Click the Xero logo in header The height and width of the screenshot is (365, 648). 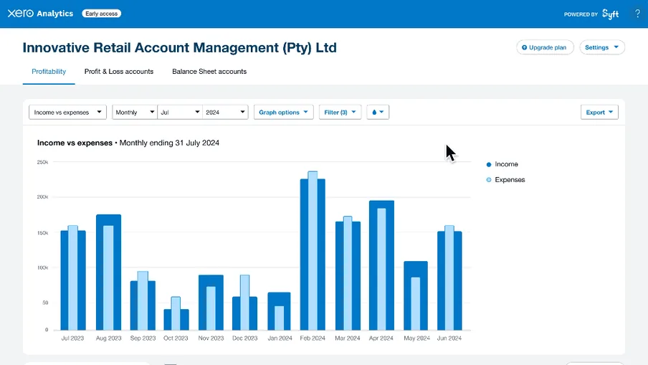[x=21, y=13]
